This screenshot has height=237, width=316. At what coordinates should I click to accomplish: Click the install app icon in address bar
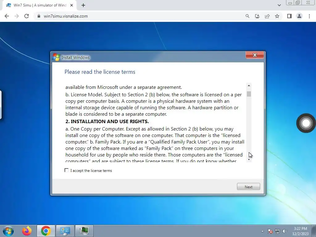(x=257, y=16)
